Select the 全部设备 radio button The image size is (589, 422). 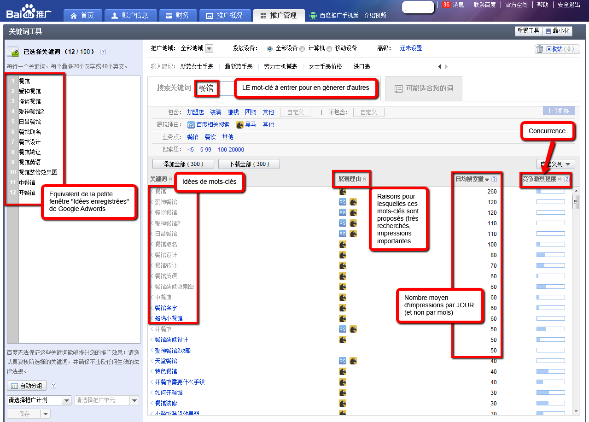pos(270,48)
